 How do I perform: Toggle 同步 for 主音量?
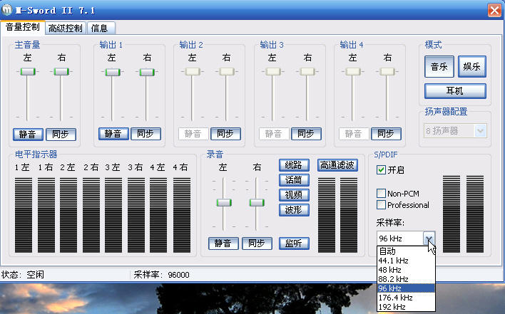(61, 134)
